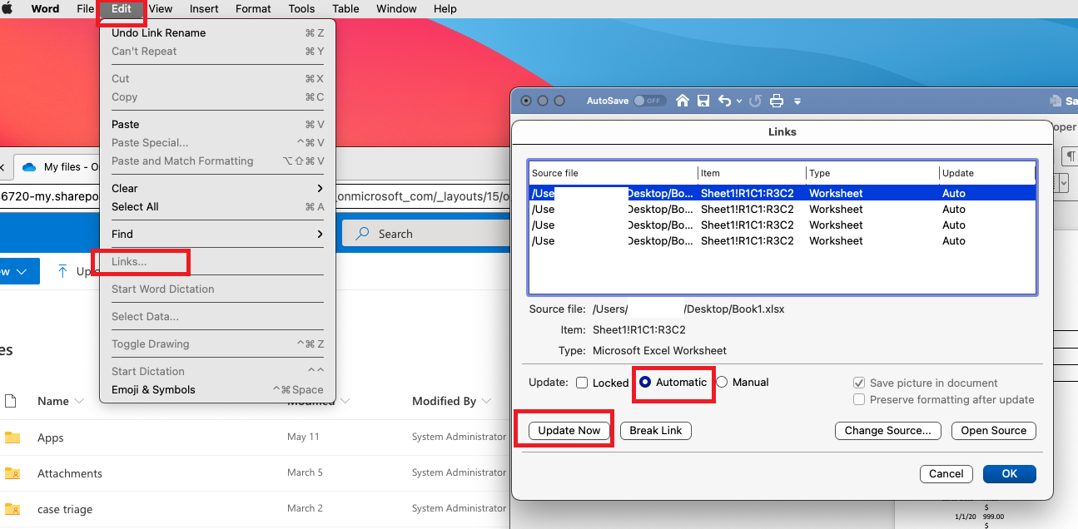The width and height of the screenshot is (1078, 529).
Task: Open the Help menu
Action: pos(445,8)
